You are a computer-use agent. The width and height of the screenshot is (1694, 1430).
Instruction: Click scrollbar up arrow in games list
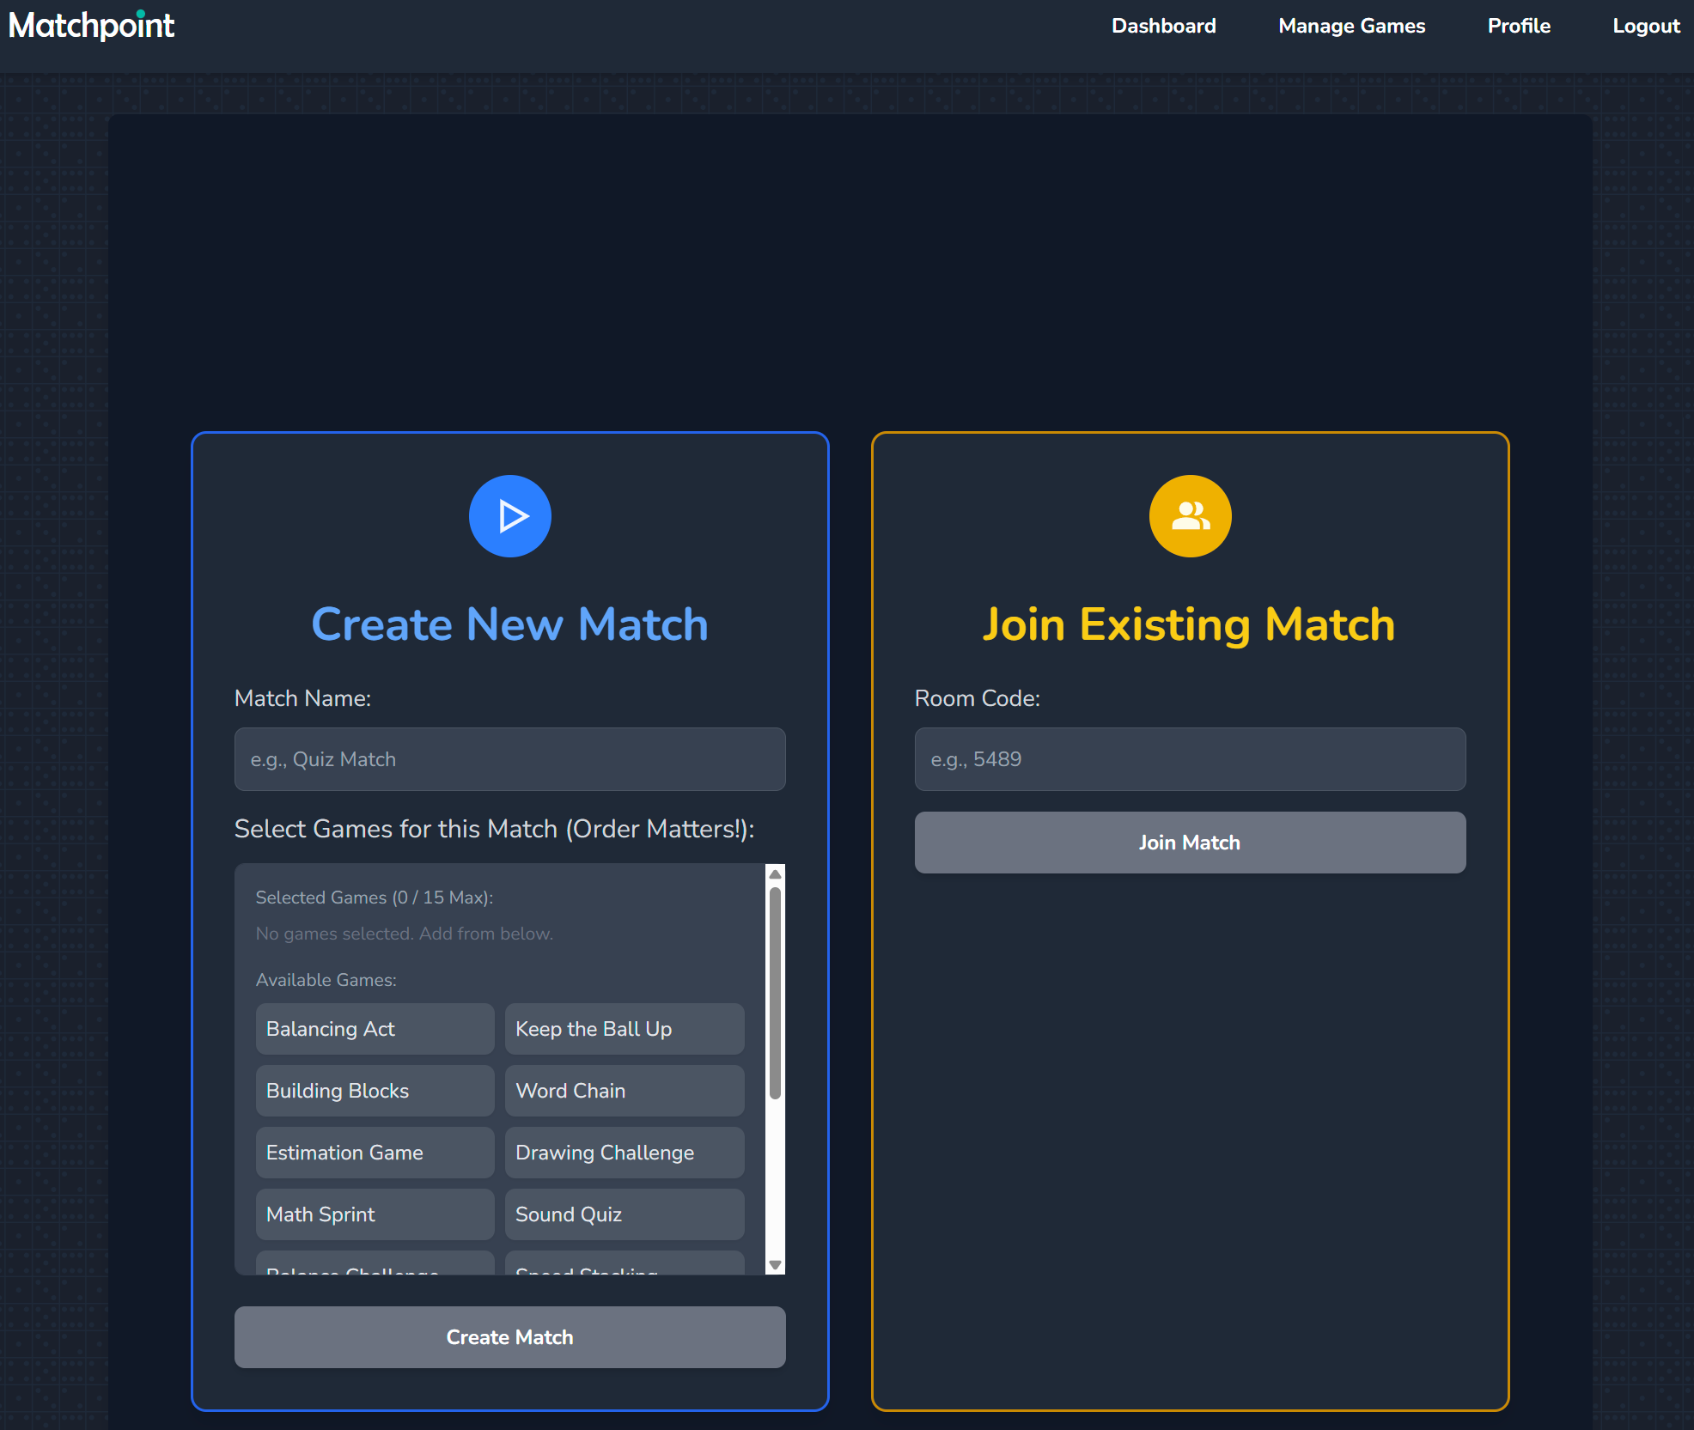775,874
